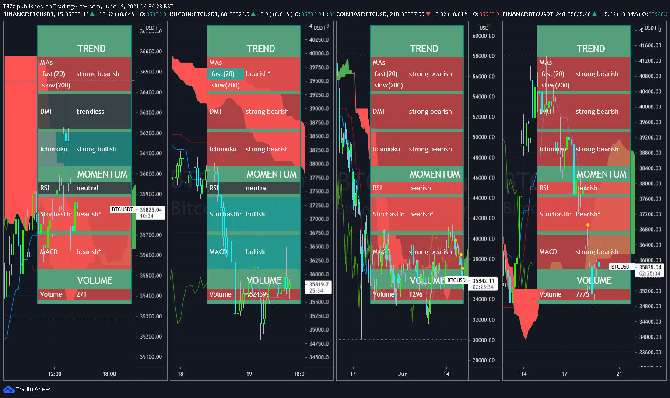Click the 40000.0 price level on the KUCOIN axis
The height and width of the screenshot is (398, 670).
[x=319, y=53]
